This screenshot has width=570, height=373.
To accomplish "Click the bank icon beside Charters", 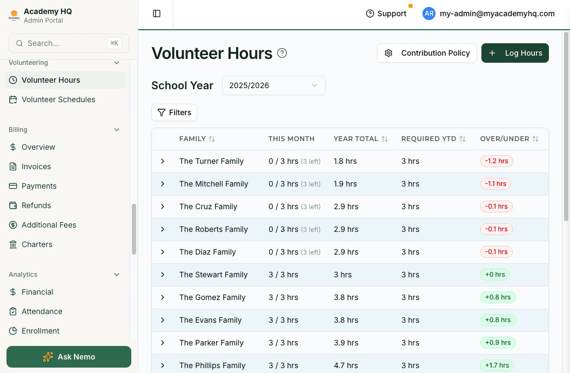I will tap(13, 244).
